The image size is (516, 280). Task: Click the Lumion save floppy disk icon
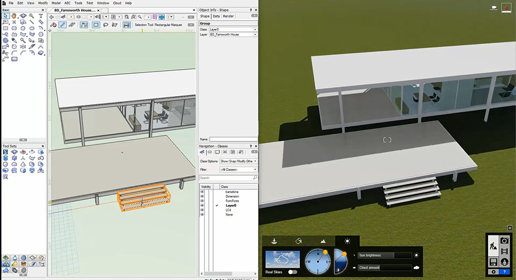coord(493,262)
